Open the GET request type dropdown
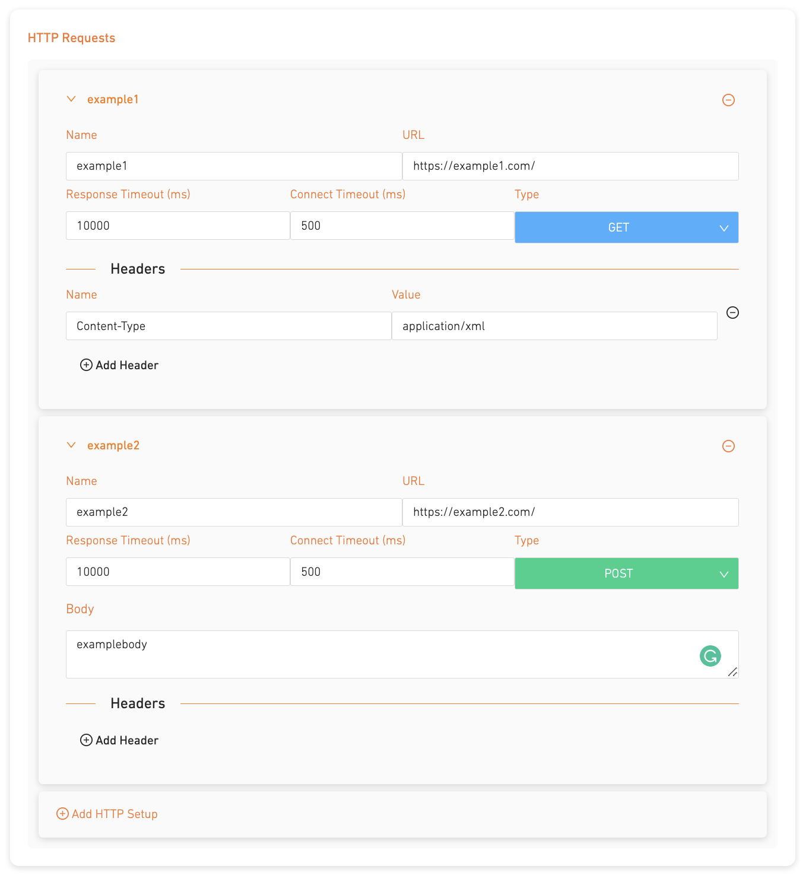The height and width of the screenshot is (875, 806). click(x=627, y=227)
